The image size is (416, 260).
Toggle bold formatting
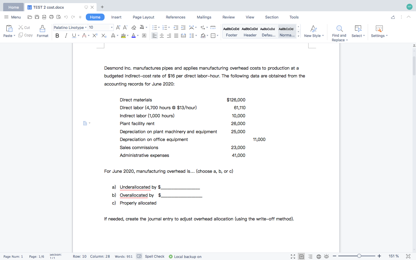57,36
